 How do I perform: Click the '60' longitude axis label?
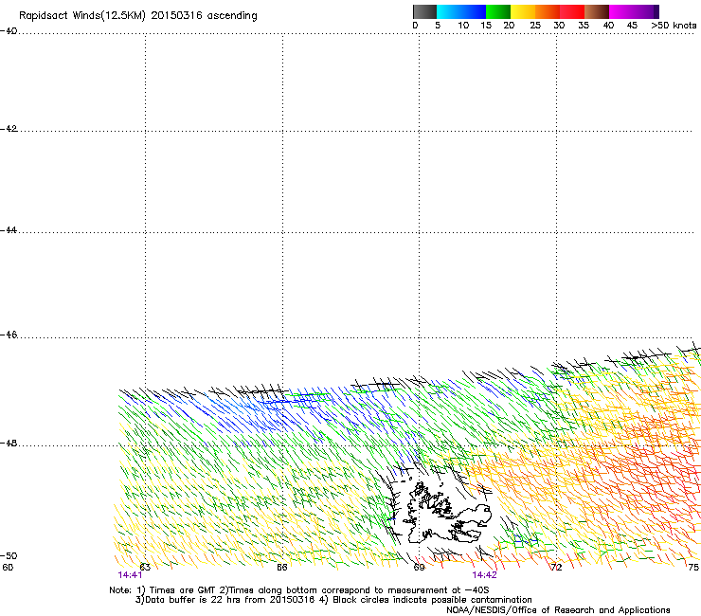[8, 568]
